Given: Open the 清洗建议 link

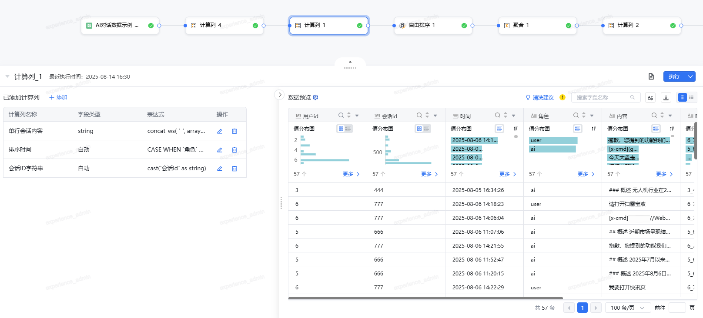Looking at the screenshot, I should [540, 98].
